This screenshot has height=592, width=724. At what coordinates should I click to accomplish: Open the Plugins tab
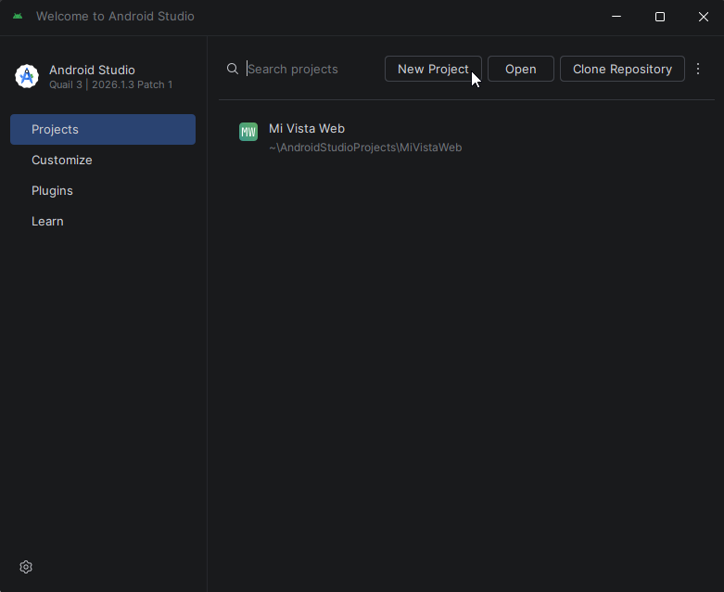coord(103,190)
